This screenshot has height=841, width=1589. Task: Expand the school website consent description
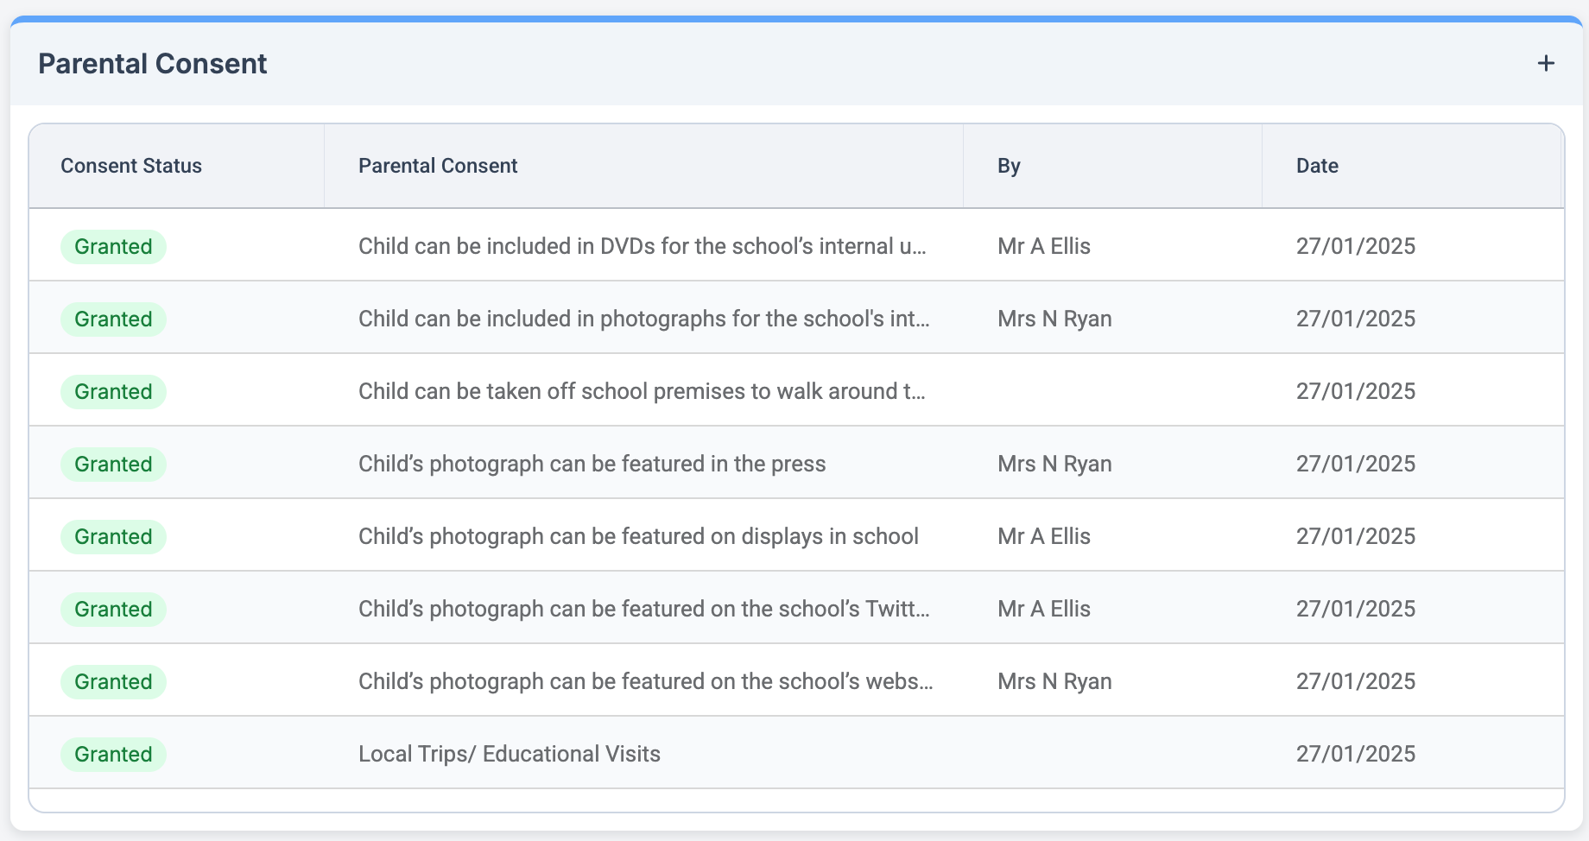[645, 681]
